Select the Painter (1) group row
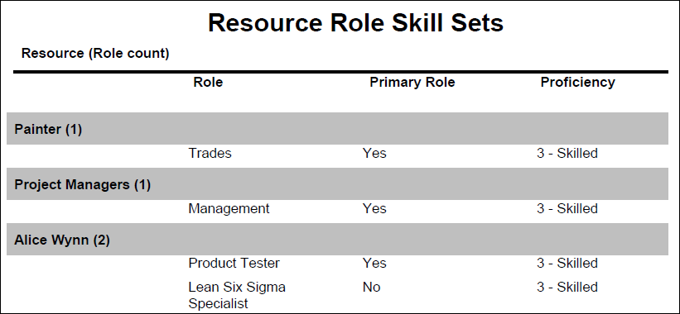 point(337,128)
